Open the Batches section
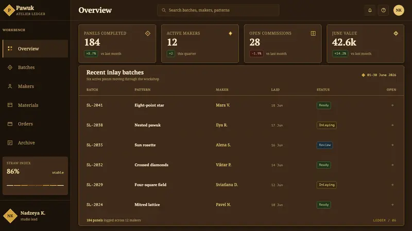The image size is (412, 231). (35, 67)
